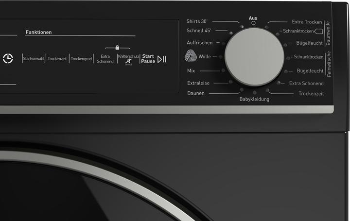Select the Schnell 45' program
Screen dimensions: 350x221
pos(199,30)
